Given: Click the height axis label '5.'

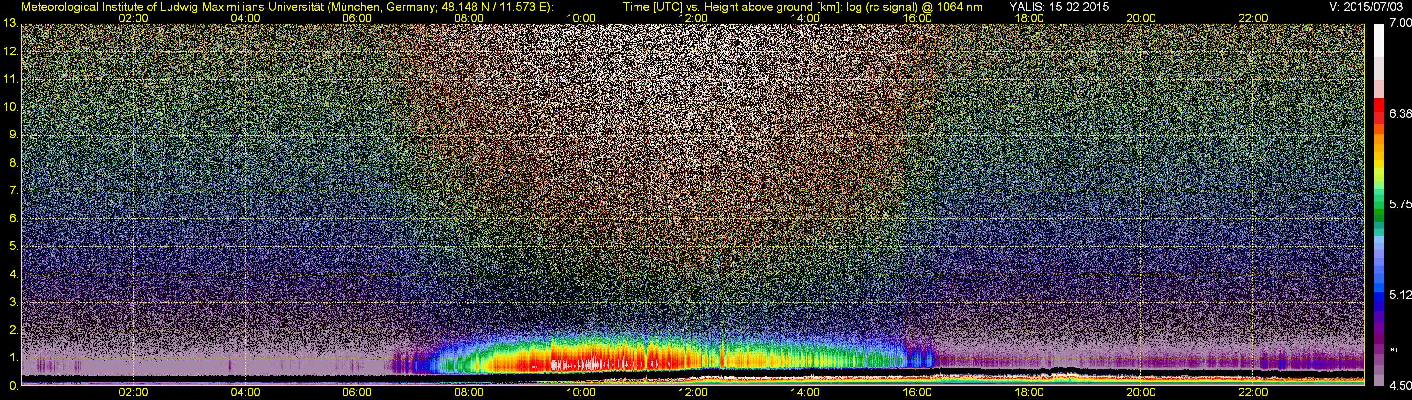Looking at the screenshot, I should (x=14, y=246).
